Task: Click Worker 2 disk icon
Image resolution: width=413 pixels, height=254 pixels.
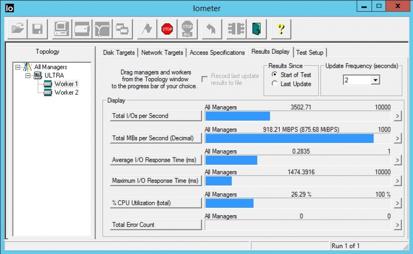Action: click(x=47, y=93)
